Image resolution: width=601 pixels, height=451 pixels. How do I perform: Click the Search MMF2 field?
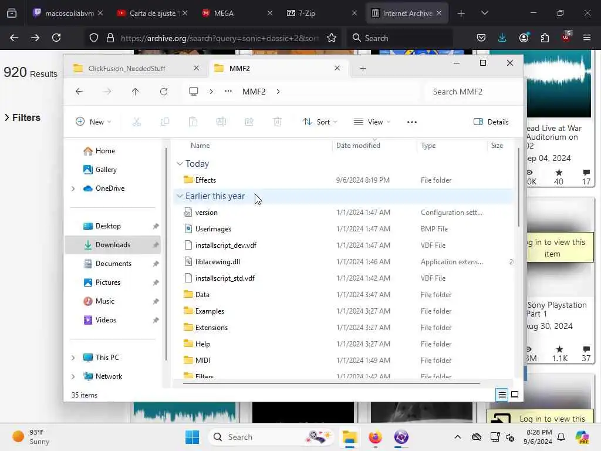[x=471, y=92]
